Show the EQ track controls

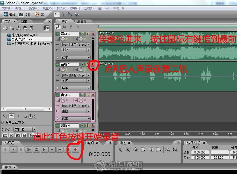tap(77, 27)
